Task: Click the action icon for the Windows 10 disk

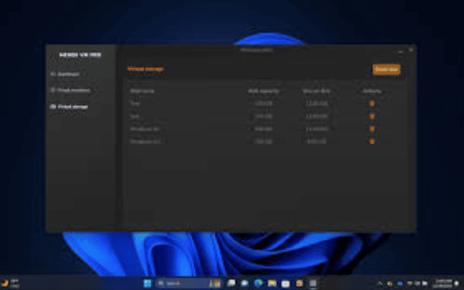Action: [372, 129]
